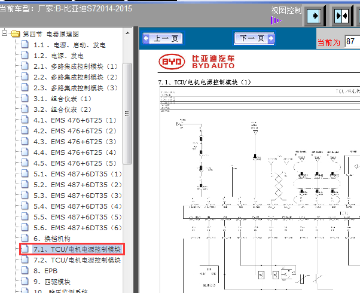Click the tree panel scrollbar thumb

click(x=127, y=113)
